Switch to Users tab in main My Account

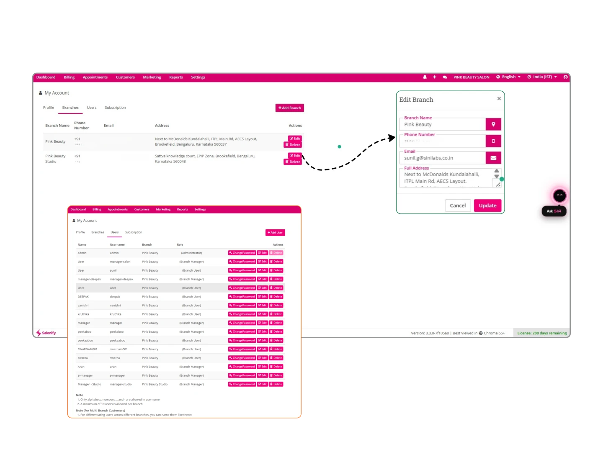pos(92,108)
